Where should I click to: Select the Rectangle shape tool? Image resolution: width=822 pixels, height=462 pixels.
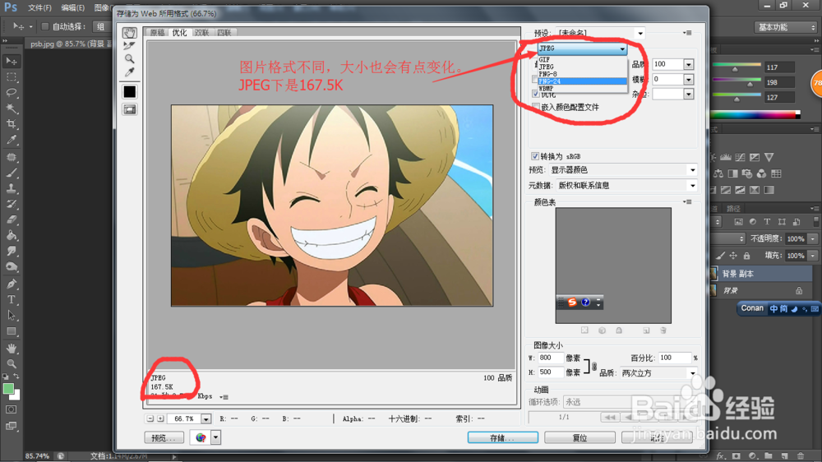click(x=11, y=331)
